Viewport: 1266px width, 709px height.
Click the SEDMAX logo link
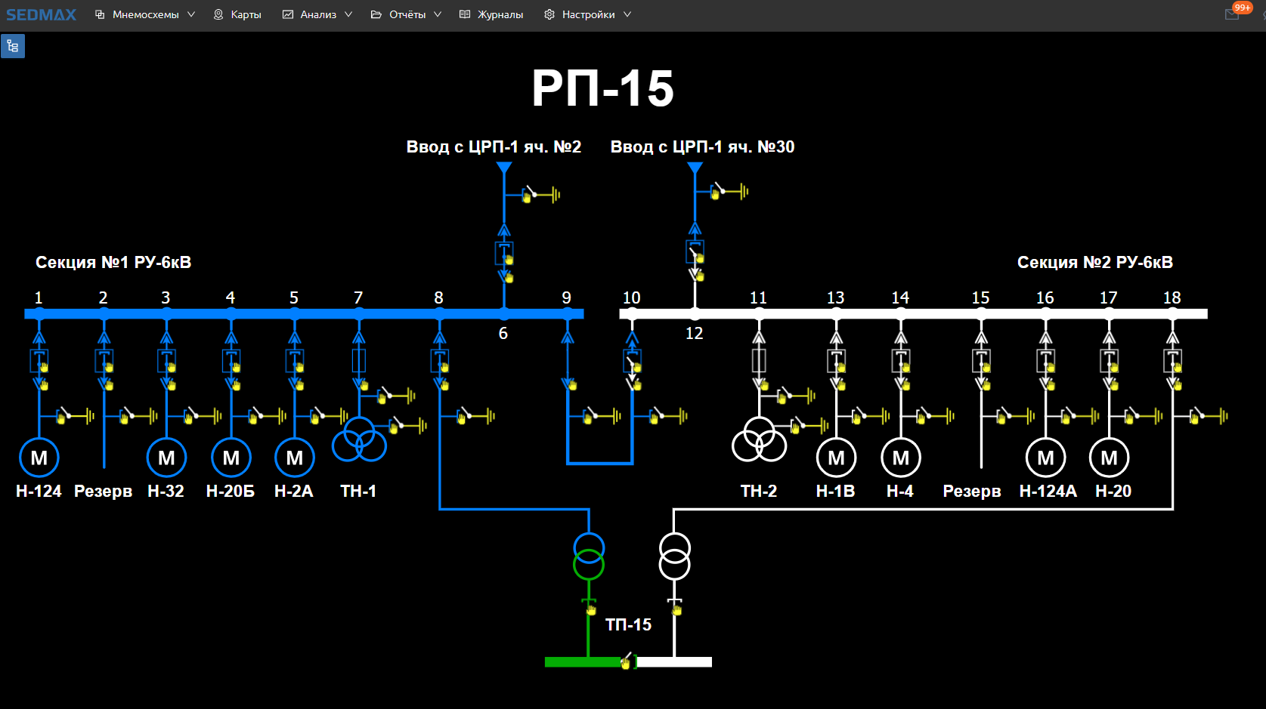click(x=41, y=14)
